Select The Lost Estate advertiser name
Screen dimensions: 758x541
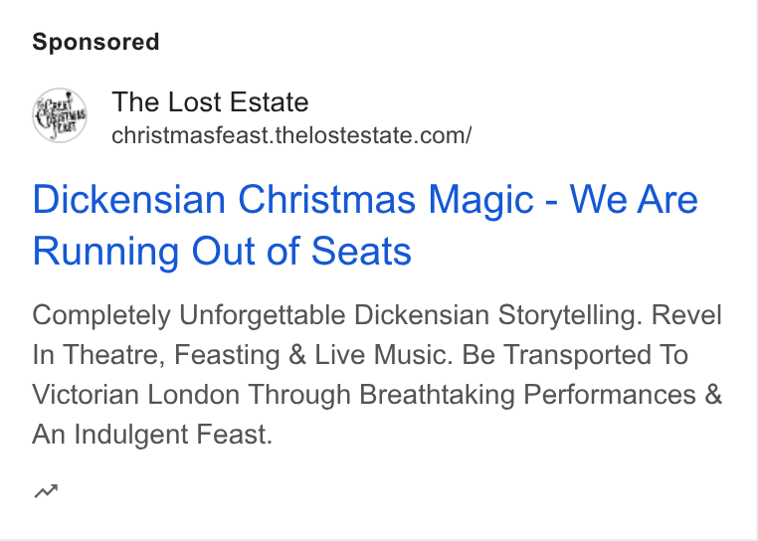(210, 102)
